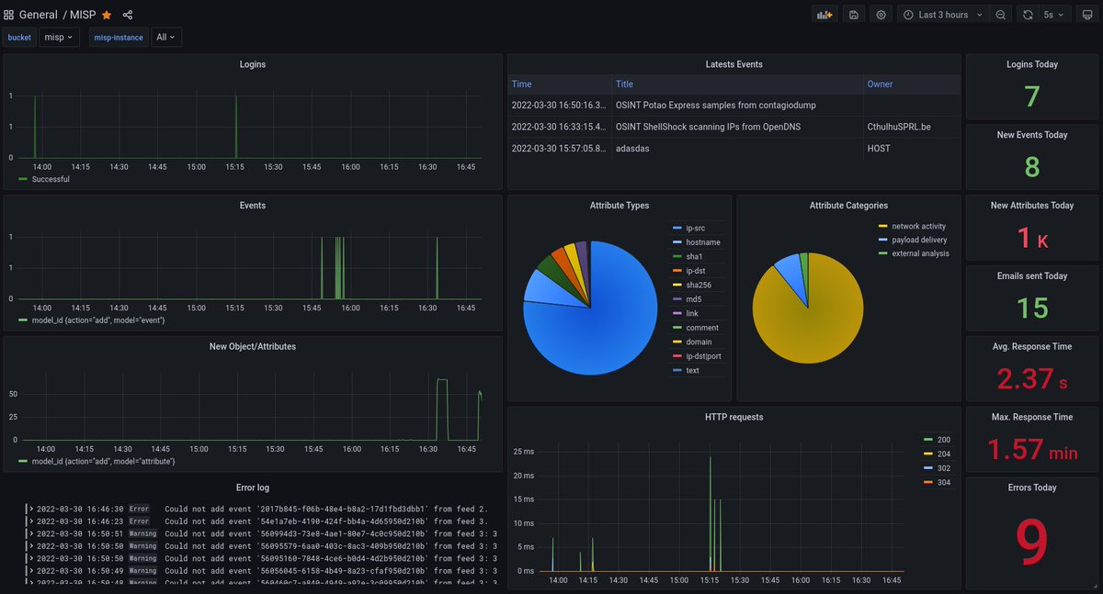Open dashboard settings gear
The width and height of the screenshot is (1103, 594).
click(881, 15)
